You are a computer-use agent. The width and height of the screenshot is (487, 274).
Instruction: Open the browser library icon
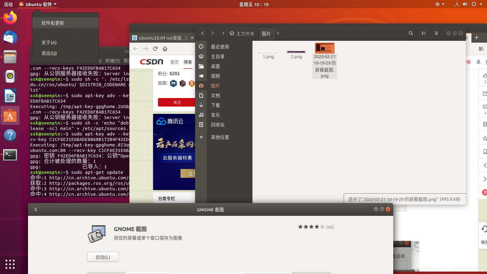(x=481, y=49)
